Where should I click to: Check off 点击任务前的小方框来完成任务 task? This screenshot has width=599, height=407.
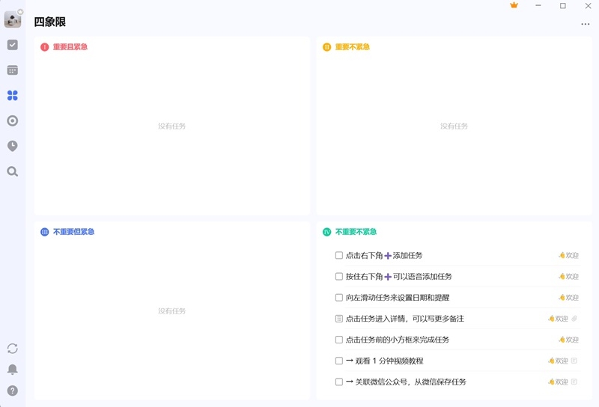339,340
